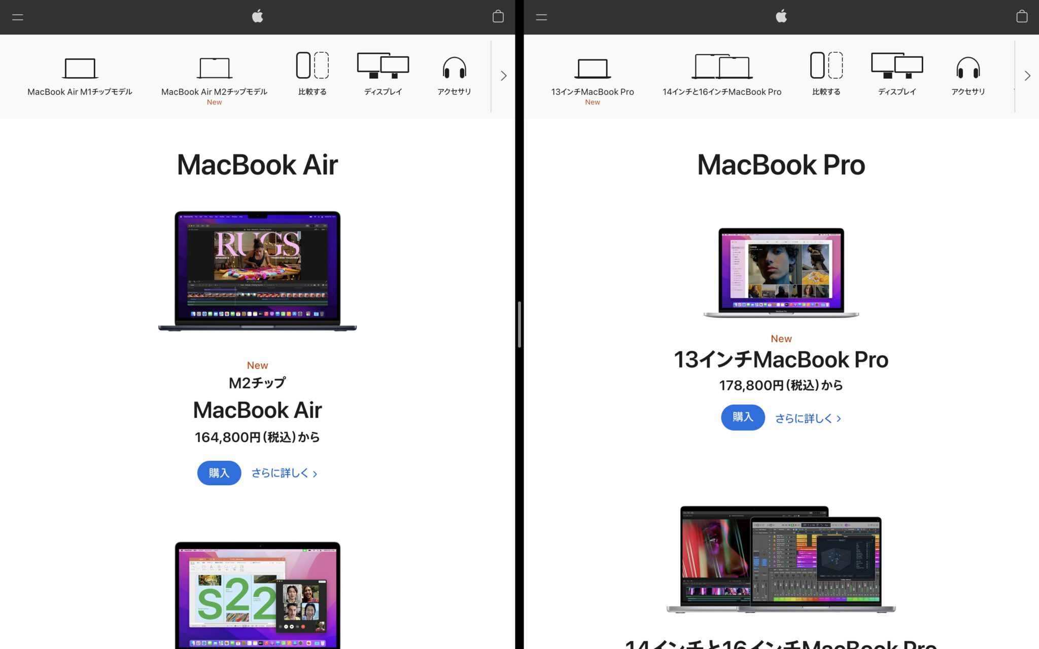The height and width of the screenshot is (649, 1039).
Task: Open さらに詳しく under the M2 MacBook Air
Action: tap(284, 473)
